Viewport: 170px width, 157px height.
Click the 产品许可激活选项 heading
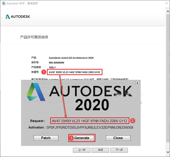coord(34,37)
